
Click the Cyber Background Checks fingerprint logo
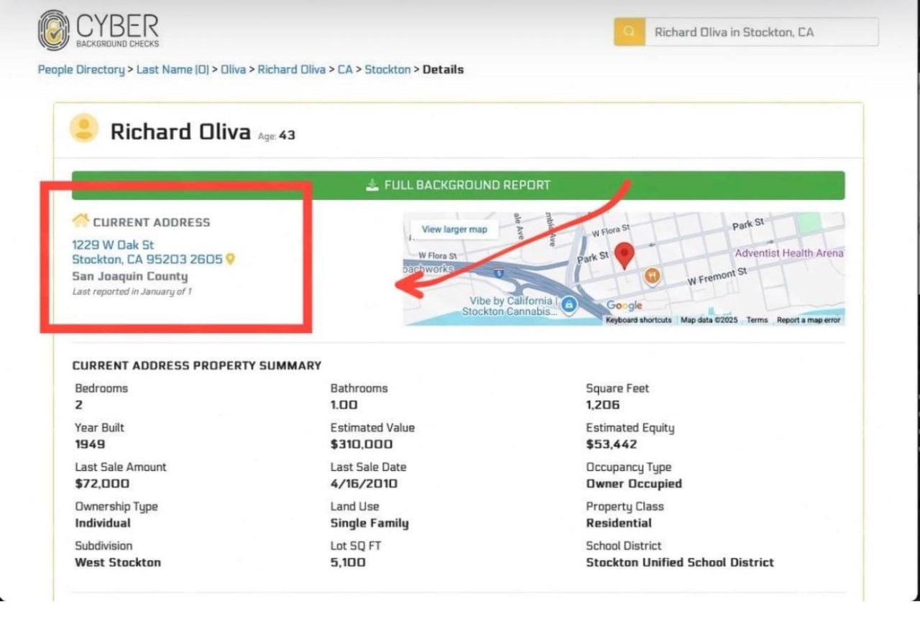tap(54, 30)
